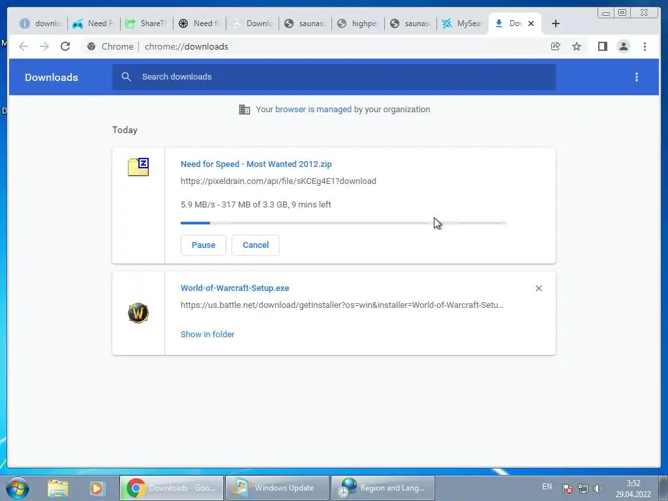Click the browser back arrow
This screenshot has height=501, width=668.
click(x=23, y=46)
